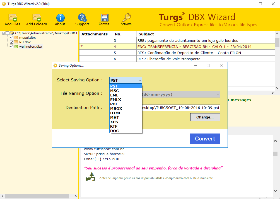280x199 pixels.
Task: Toggle the root folder checkbox
Action: 7,33
